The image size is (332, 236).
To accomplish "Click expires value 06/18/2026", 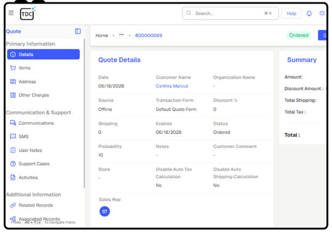I will point(168,132).
